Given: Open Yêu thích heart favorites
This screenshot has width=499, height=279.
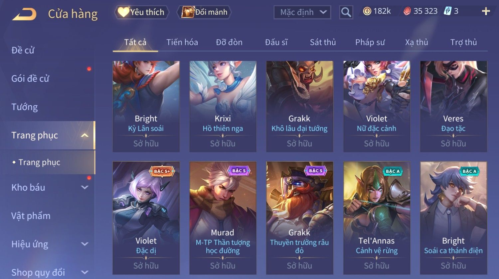Looking at the screenshot, I should (141, 12).
